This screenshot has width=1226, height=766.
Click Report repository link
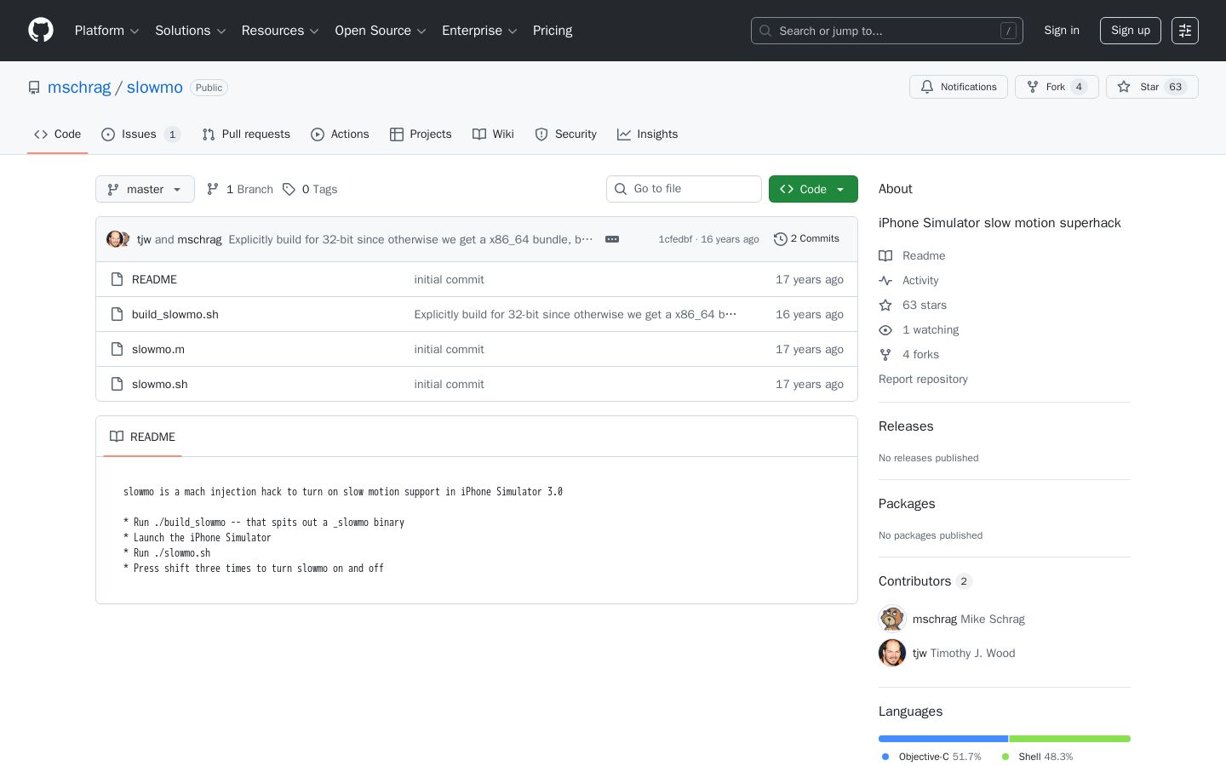tap(923, 379)
